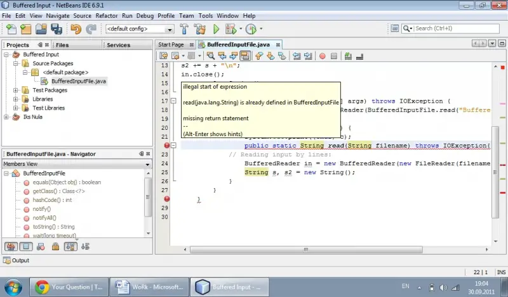Open Chrome from the Windows taskbar

tap(69, 287)
